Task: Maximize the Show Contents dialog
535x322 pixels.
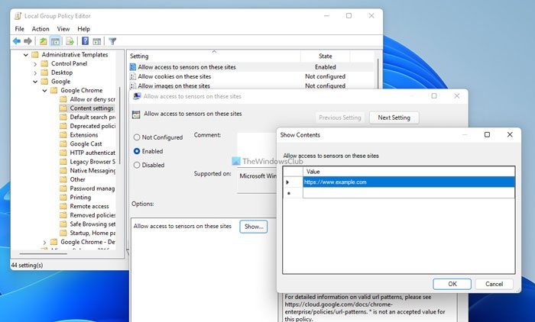Action: pos(488,134)
